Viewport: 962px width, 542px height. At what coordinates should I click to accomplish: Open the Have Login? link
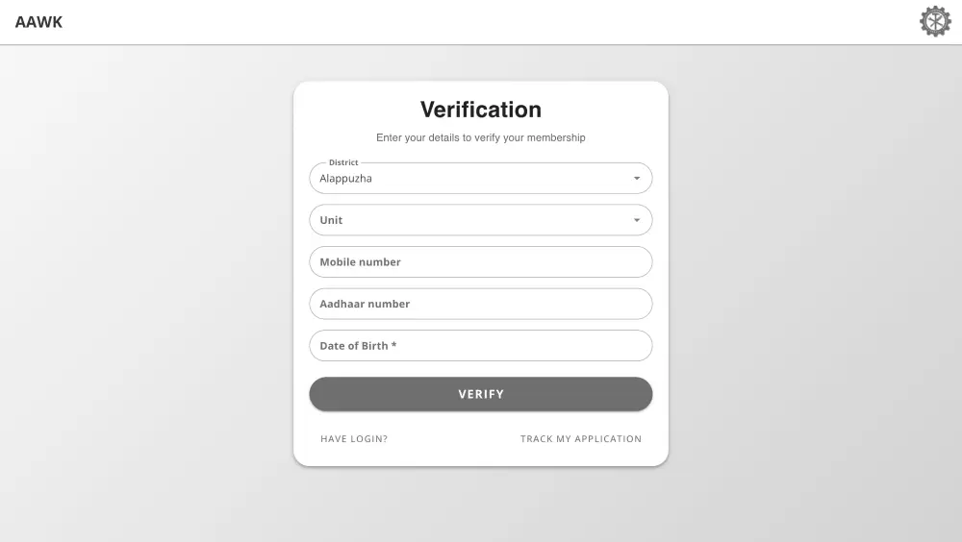354,439
